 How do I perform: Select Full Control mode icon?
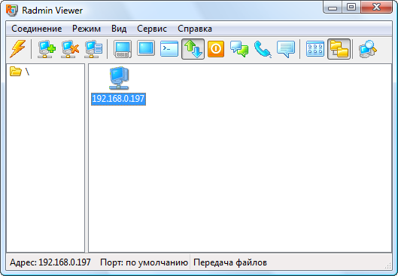click(123, 49)
